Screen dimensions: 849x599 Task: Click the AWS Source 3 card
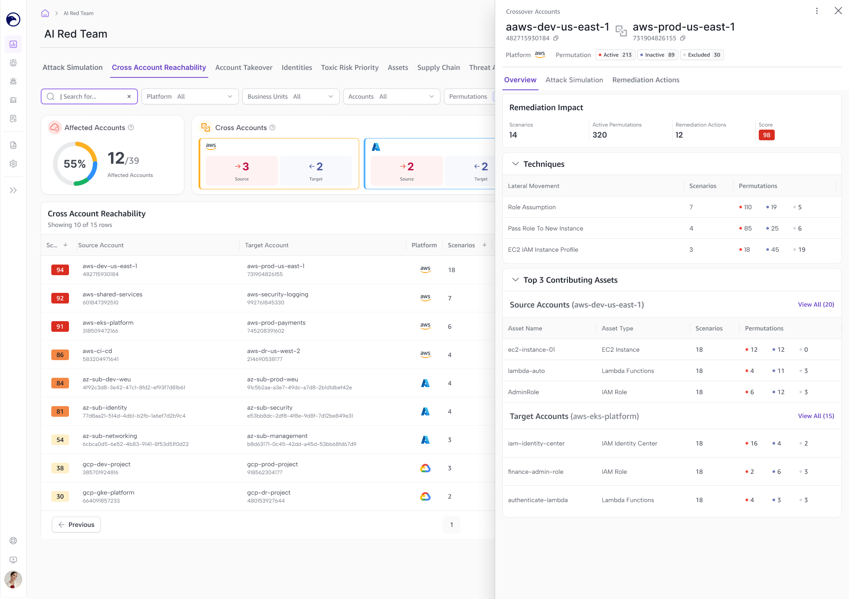[x=242, y=171]
